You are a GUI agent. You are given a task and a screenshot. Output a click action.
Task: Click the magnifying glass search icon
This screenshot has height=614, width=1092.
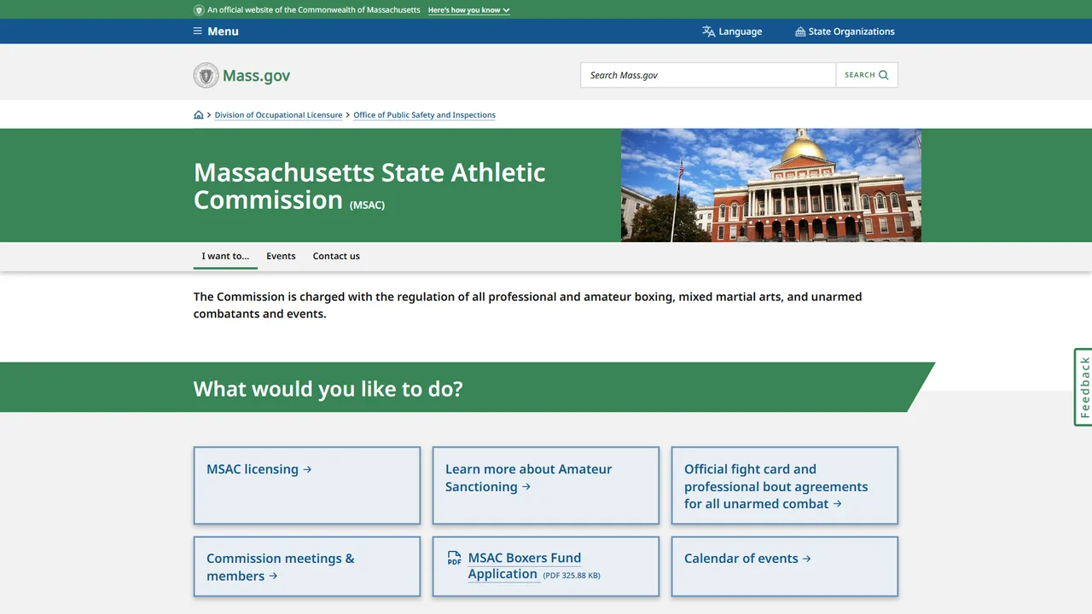[884, 75]
